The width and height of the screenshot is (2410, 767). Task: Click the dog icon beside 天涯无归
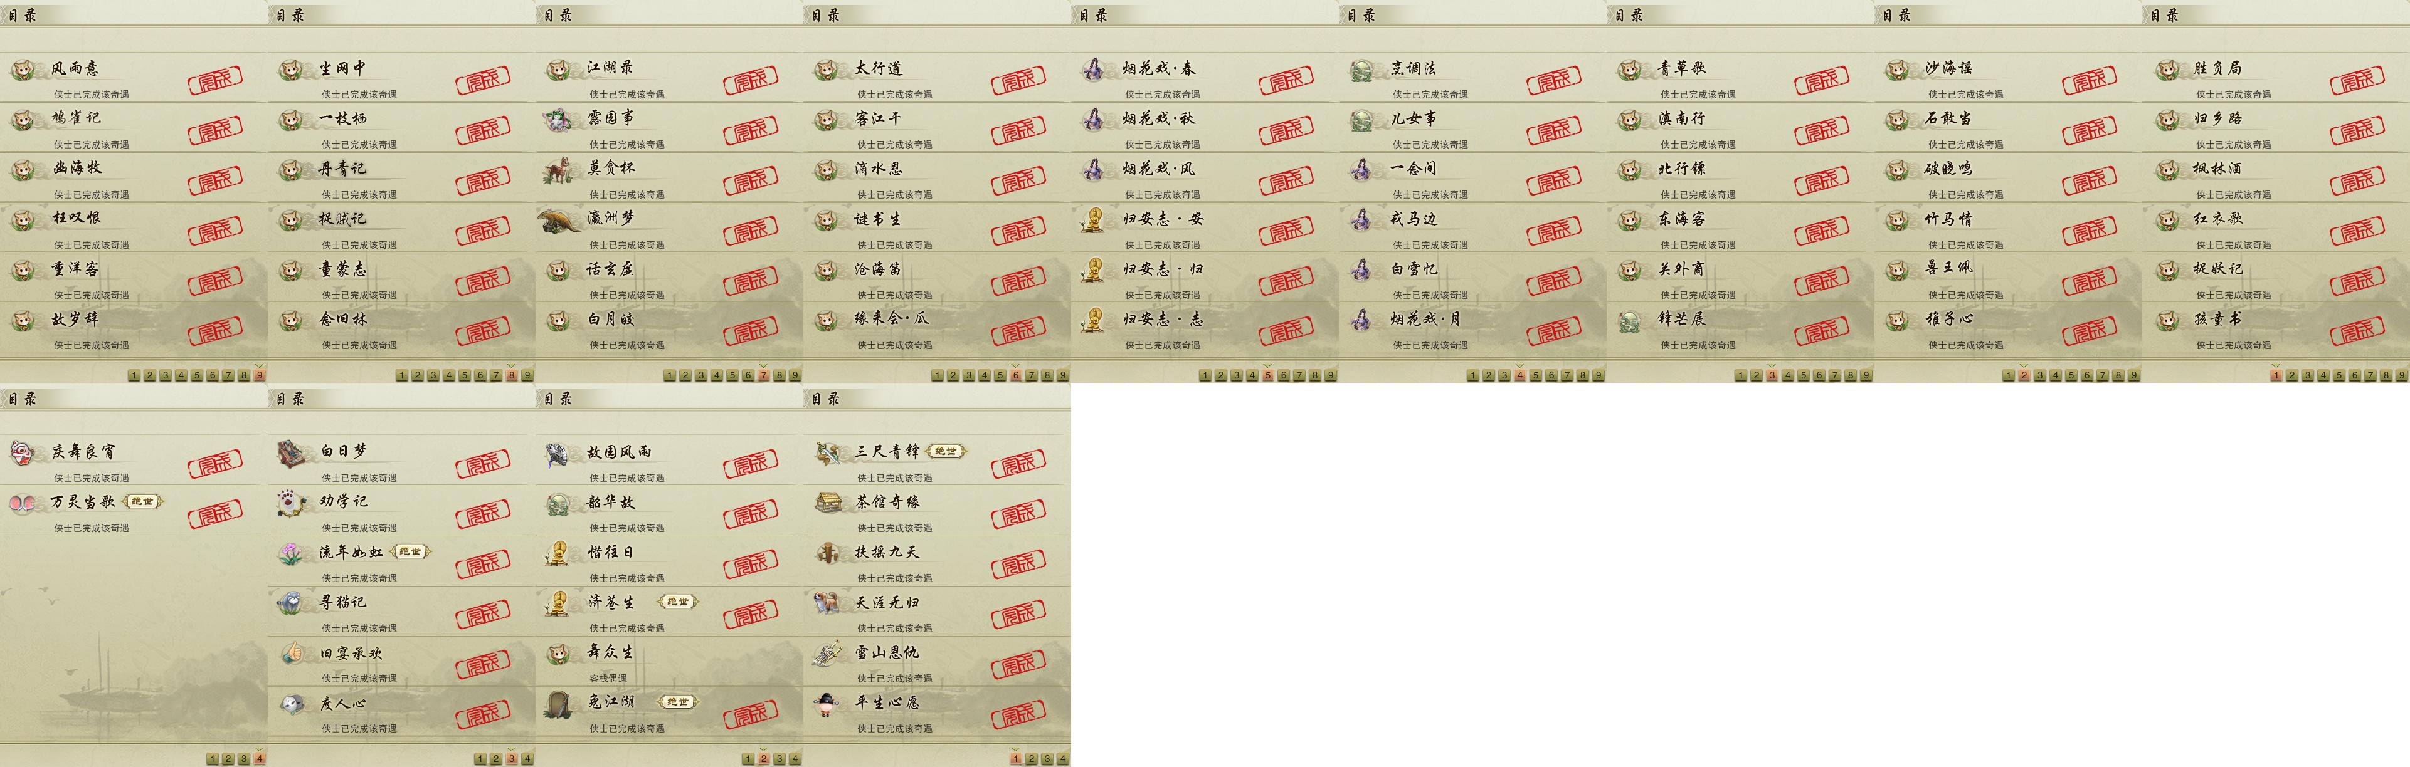pos(827,603)
